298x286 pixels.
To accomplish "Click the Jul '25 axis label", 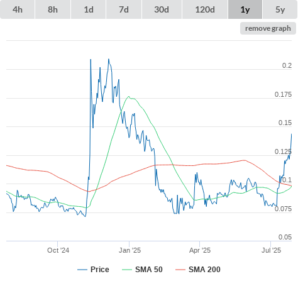I will [271, 250].
